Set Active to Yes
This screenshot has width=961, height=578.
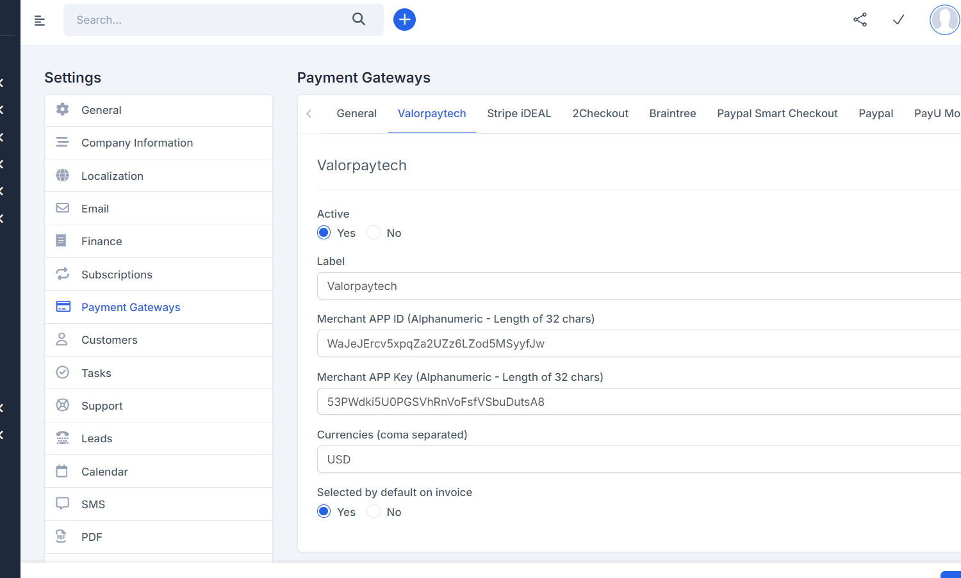point(324,233)
